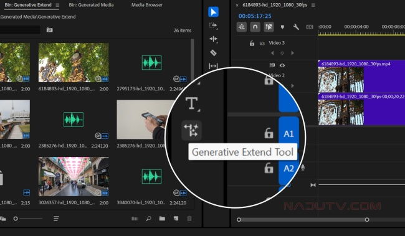Click '2795173-hd_1920_10..' clip name text
Image resolution: width=405 pixels, height=236 pixels.
141,89
